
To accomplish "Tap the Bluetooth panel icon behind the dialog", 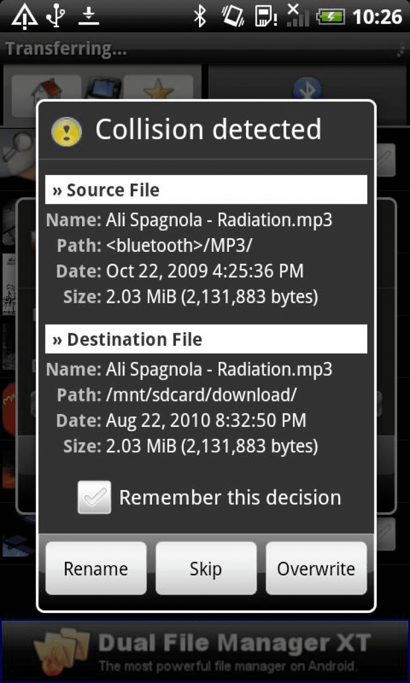I will coord(307,87).
